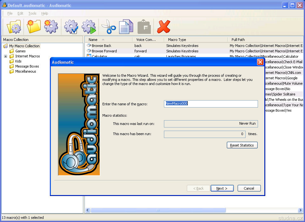Click the Mute Volume path entry
This screenshot has height=222, width=305.
click(x=284, y=83)
